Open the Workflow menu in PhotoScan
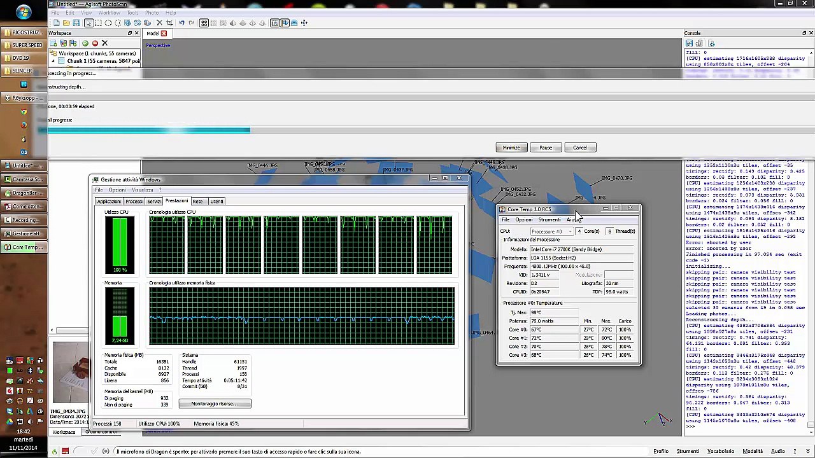 pos(109,13)
